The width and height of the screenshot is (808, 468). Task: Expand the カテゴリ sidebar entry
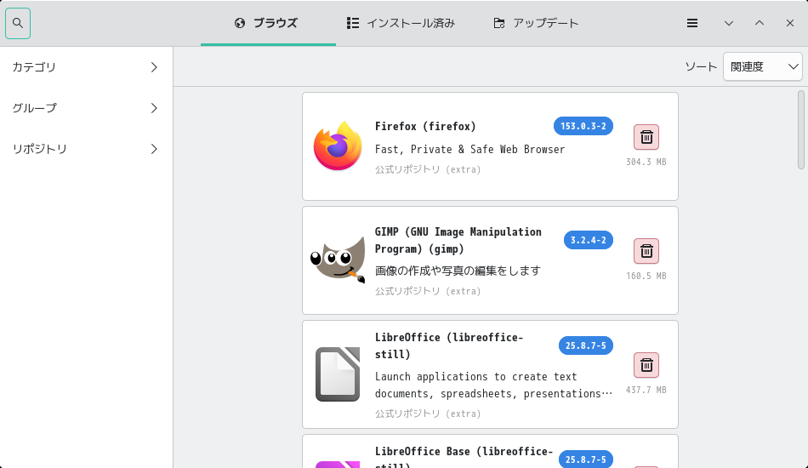point(86,67)
